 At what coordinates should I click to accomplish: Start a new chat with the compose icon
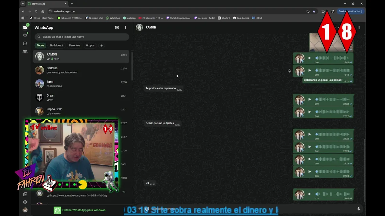(117, 27)
